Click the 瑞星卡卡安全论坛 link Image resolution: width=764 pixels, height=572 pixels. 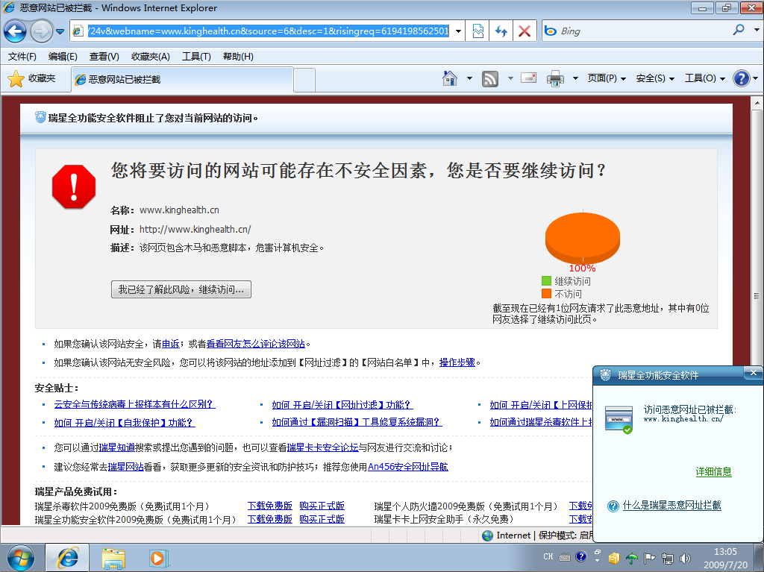pyautogui.click(x=322, y=447)
